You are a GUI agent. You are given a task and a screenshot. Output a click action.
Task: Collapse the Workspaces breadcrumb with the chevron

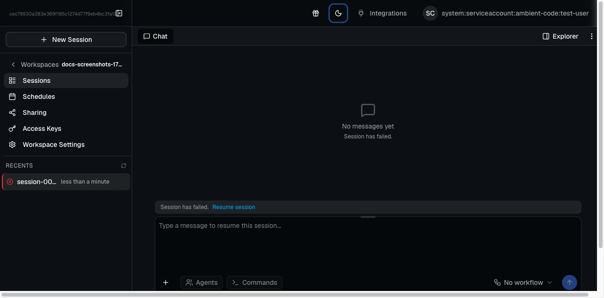[x=13, y=64]
